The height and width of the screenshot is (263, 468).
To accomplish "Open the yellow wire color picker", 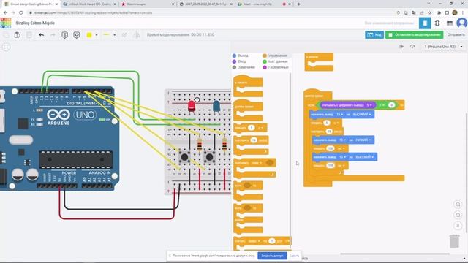I will tap(89, 35).
